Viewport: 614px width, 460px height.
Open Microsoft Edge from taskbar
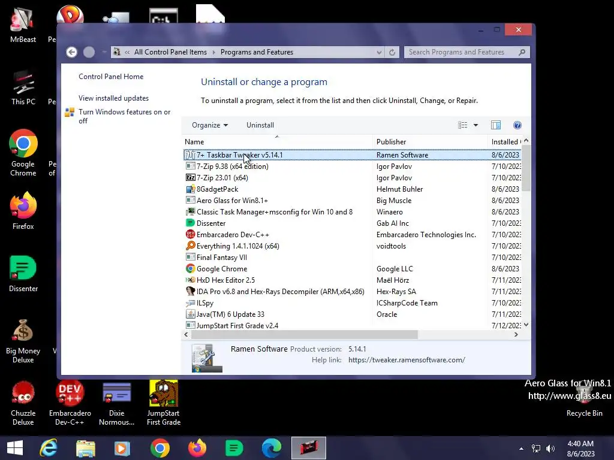[272, 448]
